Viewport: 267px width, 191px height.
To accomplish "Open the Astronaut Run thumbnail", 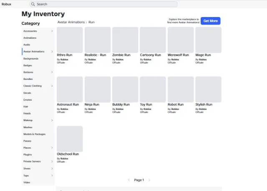I will tap(70, 89).
